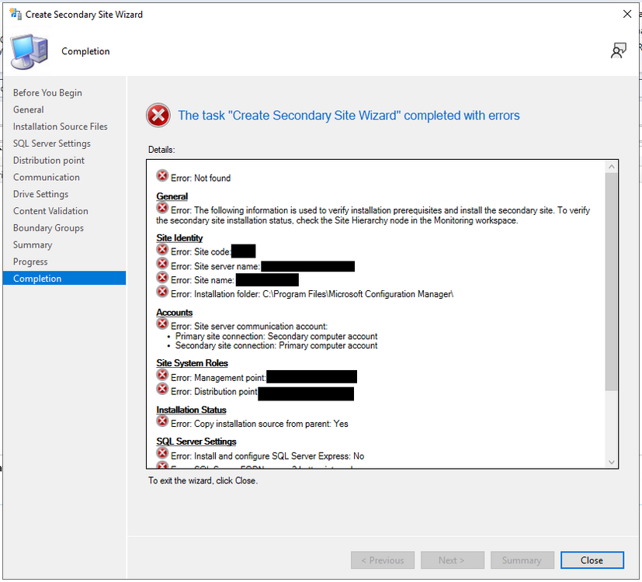642x582 pixels.
Task: Click error icon beside 'Error: Site name'
Action: (x=162, y=278)
